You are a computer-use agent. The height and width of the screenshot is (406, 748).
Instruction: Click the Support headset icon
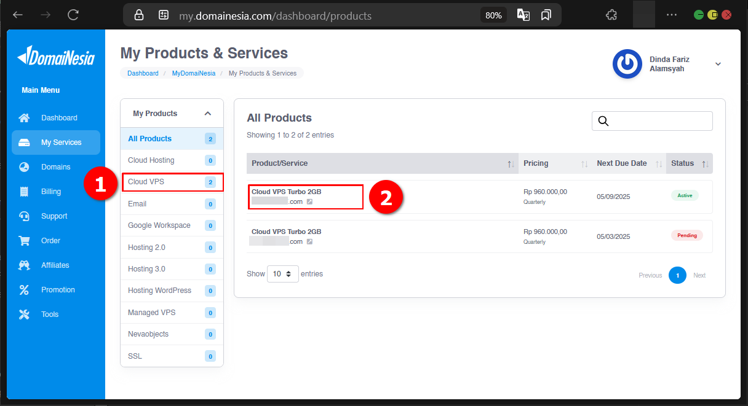(24, 216)
